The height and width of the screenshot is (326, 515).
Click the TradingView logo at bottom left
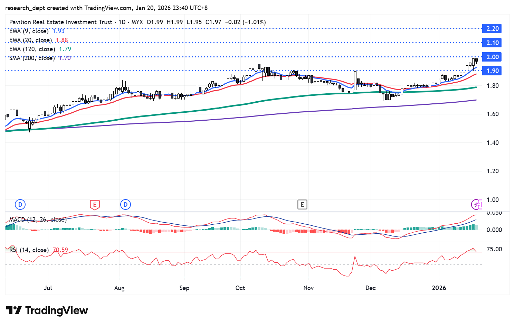[47, 310]
